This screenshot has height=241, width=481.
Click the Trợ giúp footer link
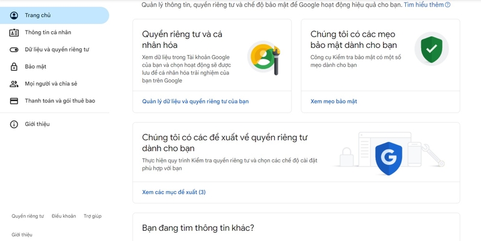point(93,216)
